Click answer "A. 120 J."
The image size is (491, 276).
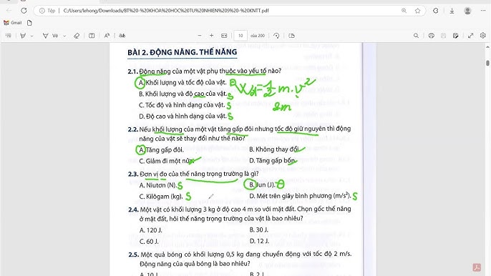tap(150, 230)
